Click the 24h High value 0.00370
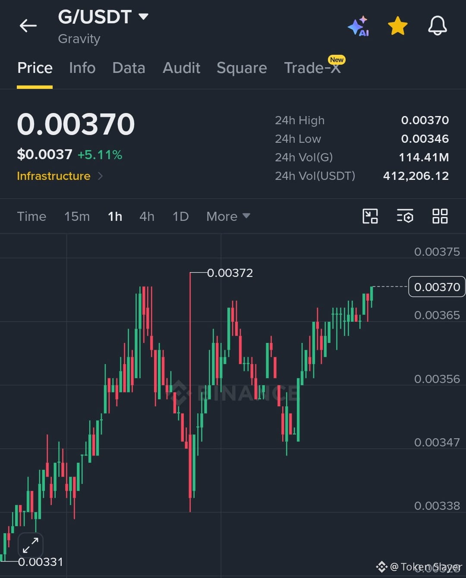Image resolution: width=466 pixels, height=578 pixels. (425, 120)
